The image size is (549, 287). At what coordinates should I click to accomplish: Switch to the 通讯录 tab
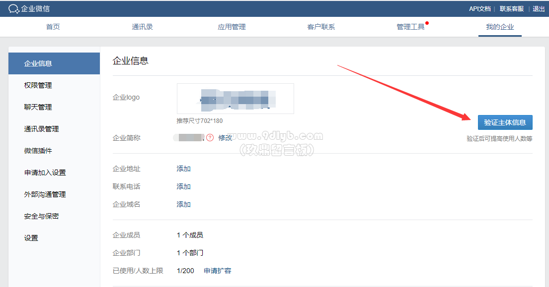(142, 27)
